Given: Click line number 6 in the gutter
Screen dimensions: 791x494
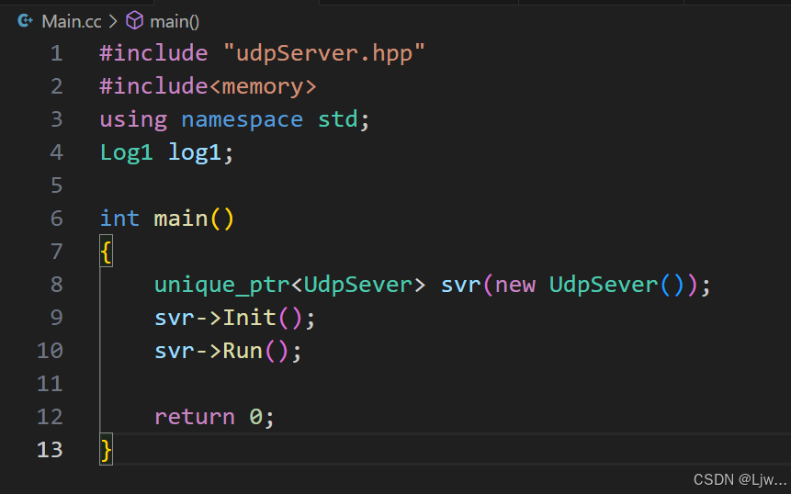Looking at the screenshot, I should [x=57, y=219].
